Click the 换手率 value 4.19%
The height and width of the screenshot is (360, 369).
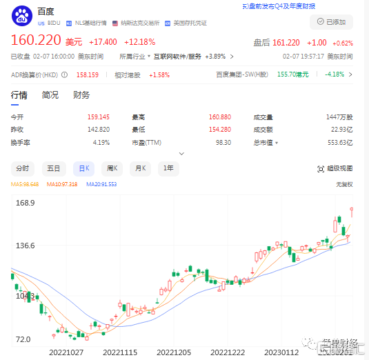101,143
